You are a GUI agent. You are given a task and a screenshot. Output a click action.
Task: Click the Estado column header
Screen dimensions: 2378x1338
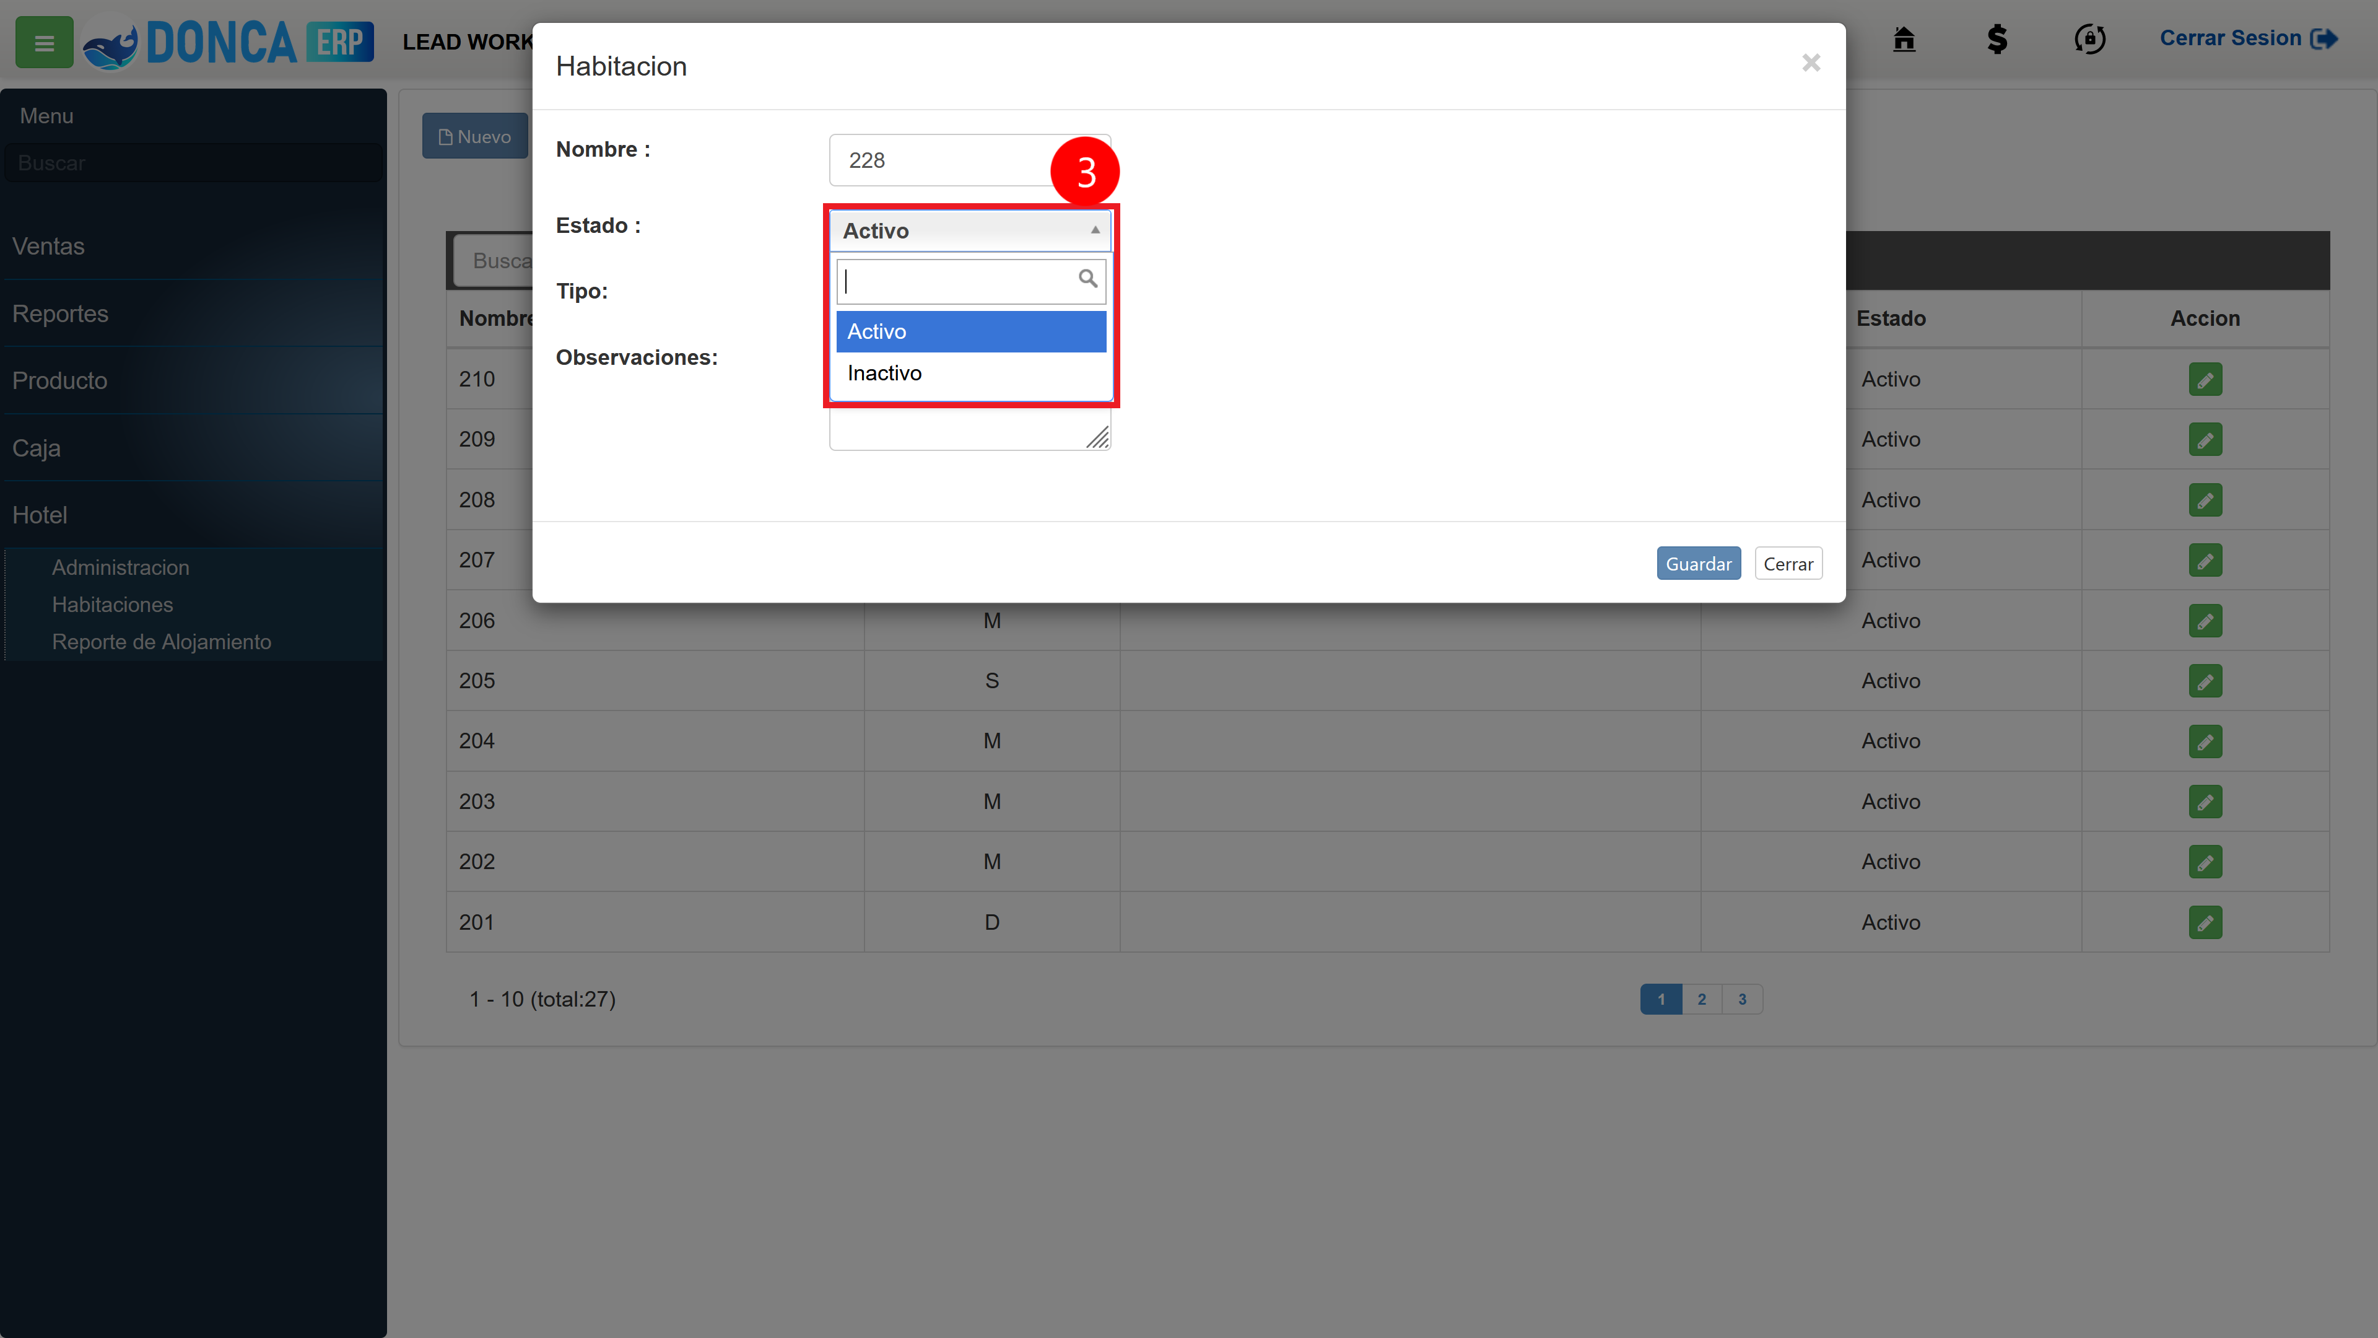[x=1891, y=318]
